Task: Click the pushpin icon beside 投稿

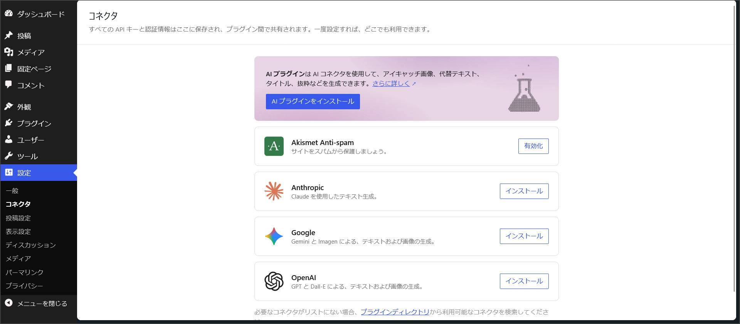Action: (x=8, y=35)
